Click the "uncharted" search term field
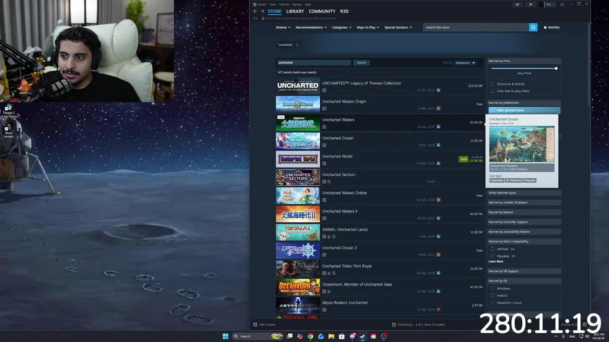Viewport: 609px width, 342px height. point(314,63)
